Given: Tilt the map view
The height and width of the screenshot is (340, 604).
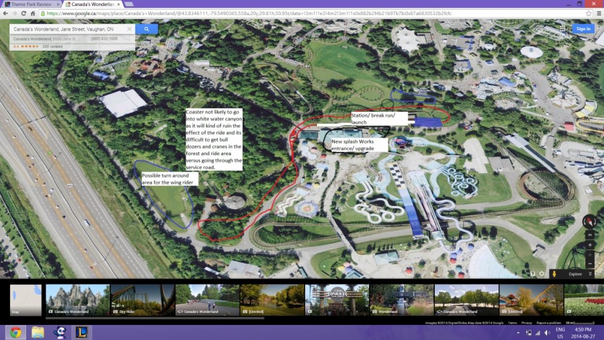Looking at the screenshot, I should [590, 236].
